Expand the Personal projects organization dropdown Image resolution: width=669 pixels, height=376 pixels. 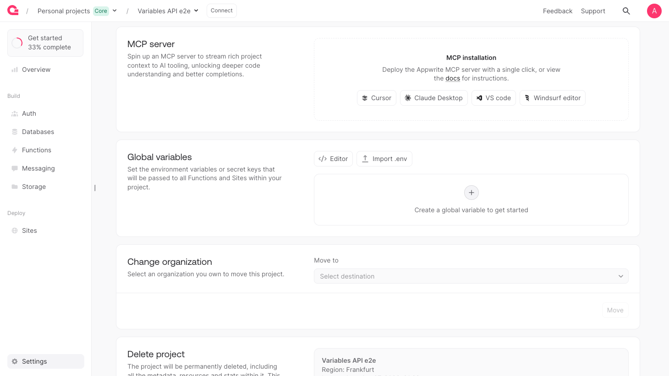point(114,11)
